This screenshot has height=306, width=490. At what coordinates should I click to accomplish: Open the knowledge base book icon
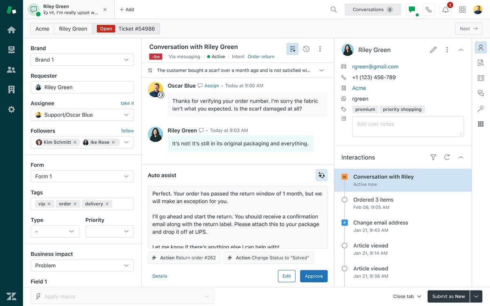click(481, 78)
